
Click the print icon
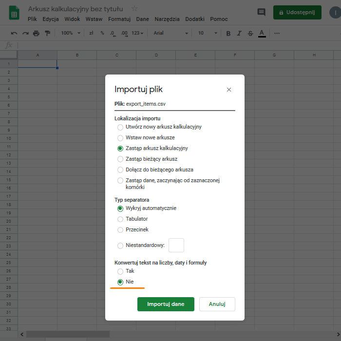pos(36,33)
